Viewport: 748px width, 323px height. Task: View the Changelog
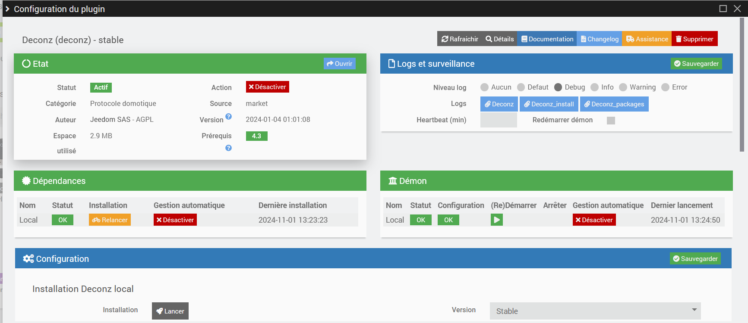click(x=600, y=39)
